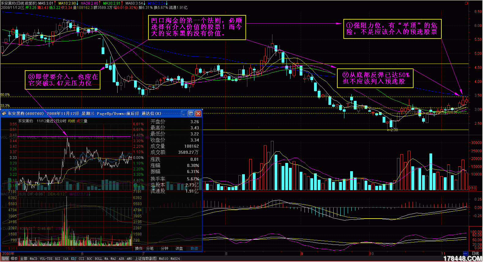Click the 2.30 low price marker

tap(393, 130)
